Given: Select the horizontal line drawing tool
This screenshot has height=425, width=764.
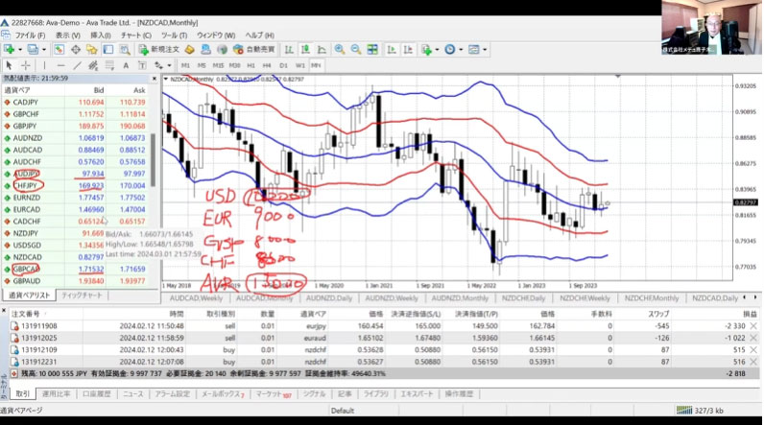Looking at the screenshot, I should pyautogui.click(x=61, y=64).
